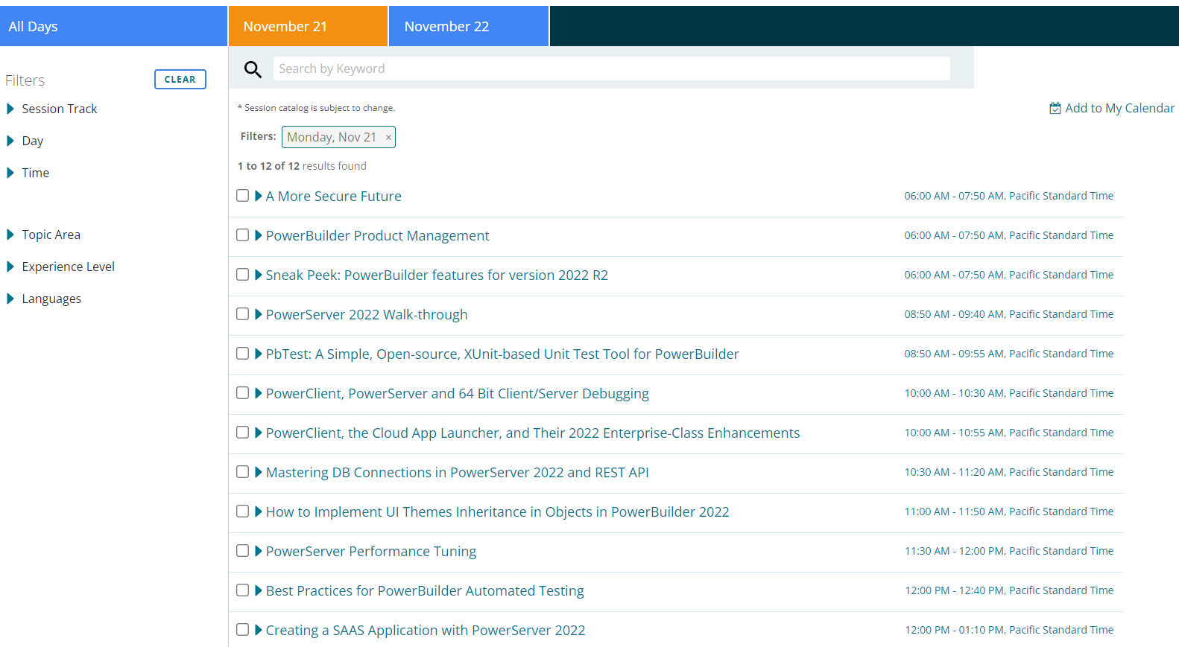Click the results found count text
The width and height of the screenshot is (1179, 647).
[302, 166]
